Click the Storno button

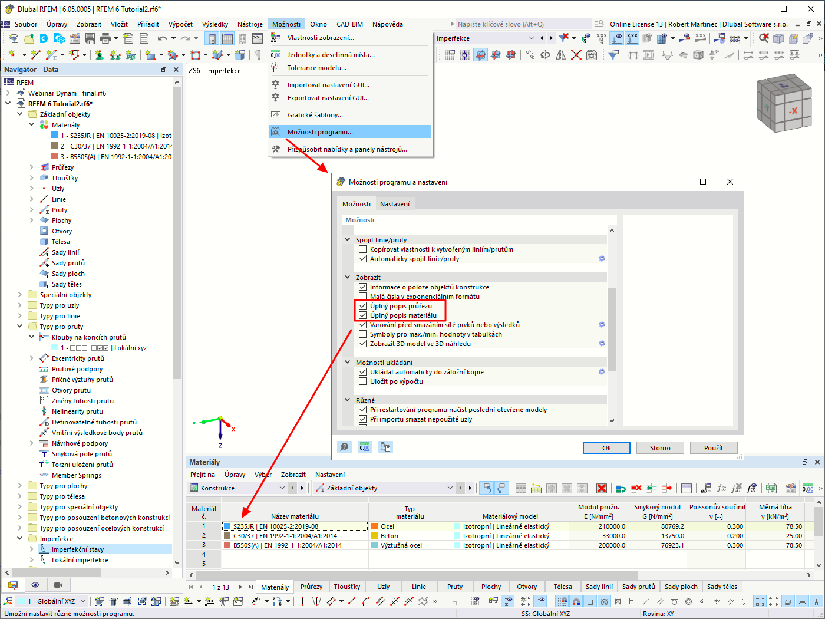click(660, 448)
